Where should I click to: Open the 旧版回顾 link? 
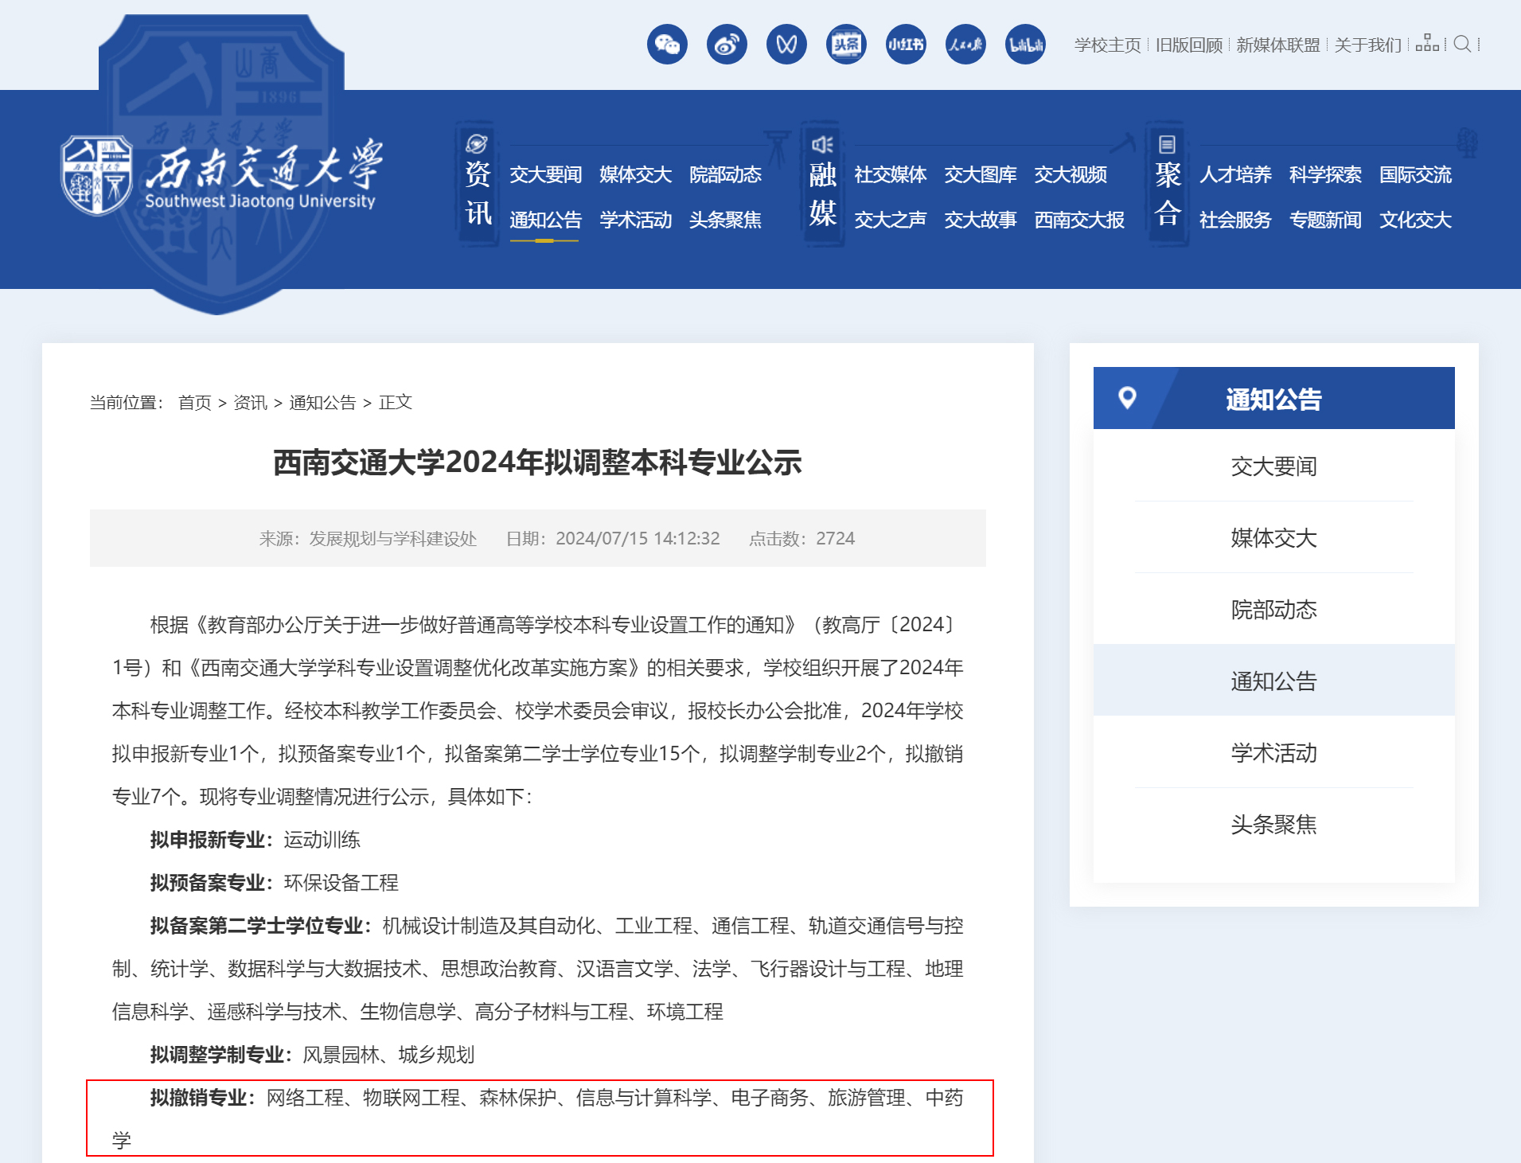(x=1189, y=45)
